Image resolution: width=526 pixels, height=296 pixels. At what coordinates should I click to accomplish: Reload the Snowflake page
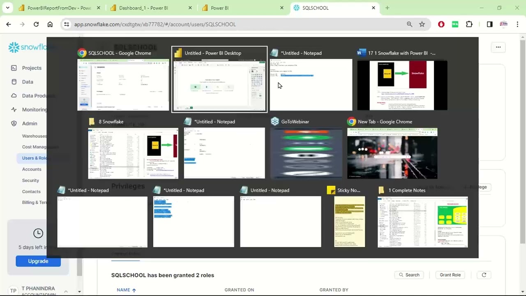36,24
